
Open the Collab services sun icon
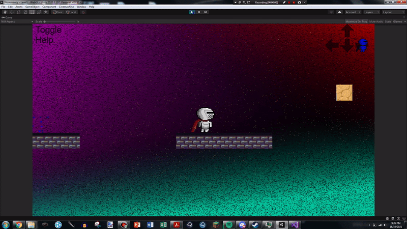pyautogui.click(x=331, y=12)
